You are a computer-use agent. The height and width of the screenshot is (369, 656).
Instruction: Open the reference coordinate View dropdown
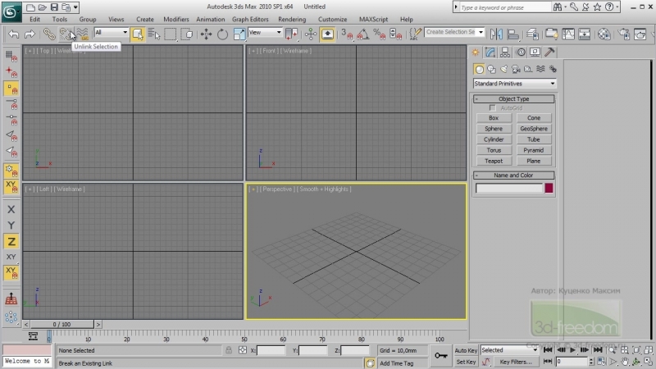pyautogui.click(x=265, y=32)
